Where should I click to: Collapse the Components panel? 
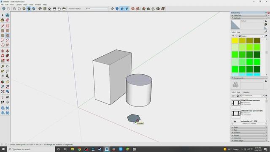click(249, 78)
